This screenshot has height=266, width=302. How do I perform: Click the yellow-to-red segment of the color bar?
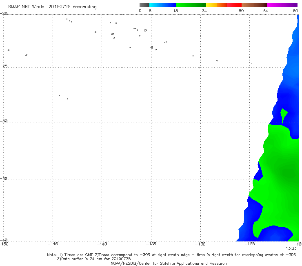coord(224,5)
